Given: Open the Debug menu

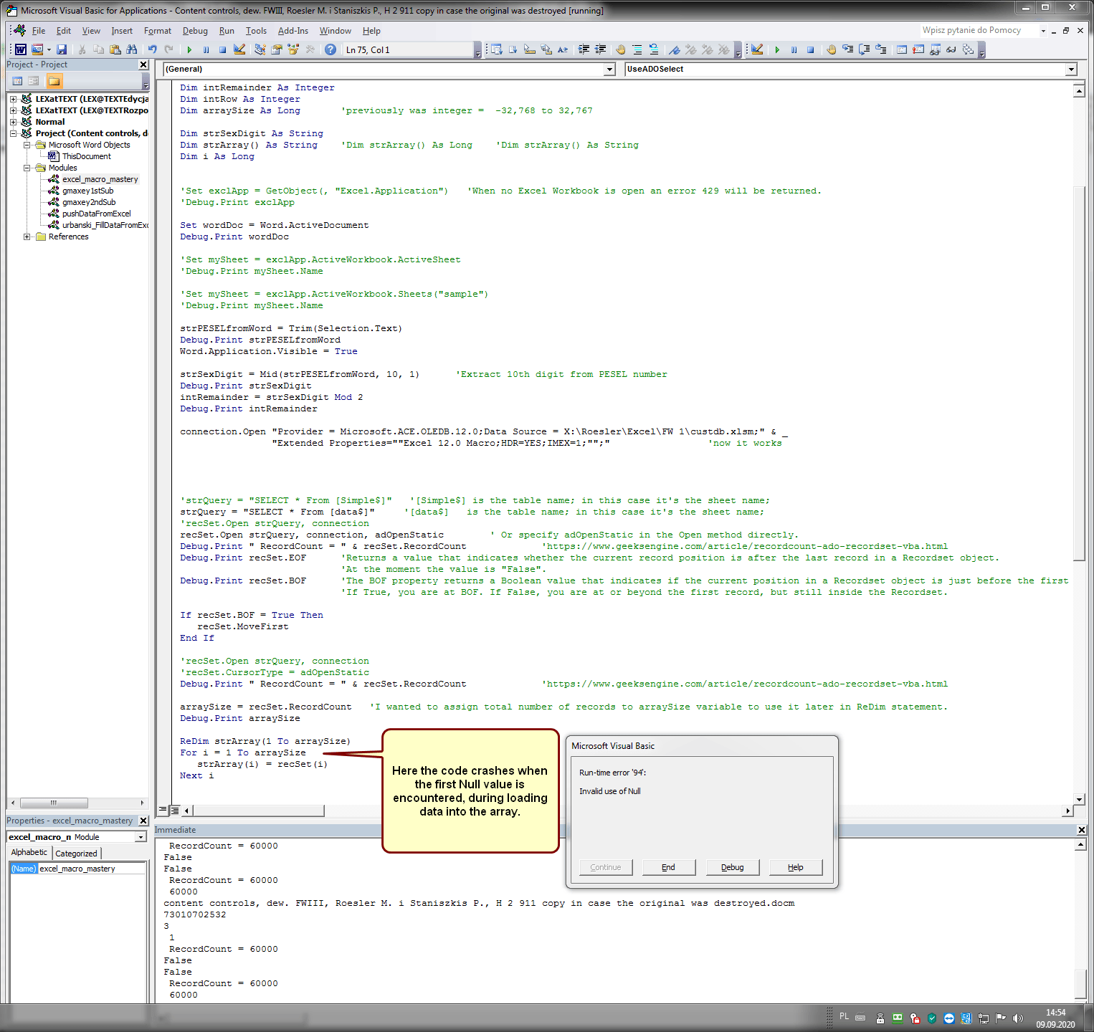Looking at the screenshot, I should [x=195, y=31].
